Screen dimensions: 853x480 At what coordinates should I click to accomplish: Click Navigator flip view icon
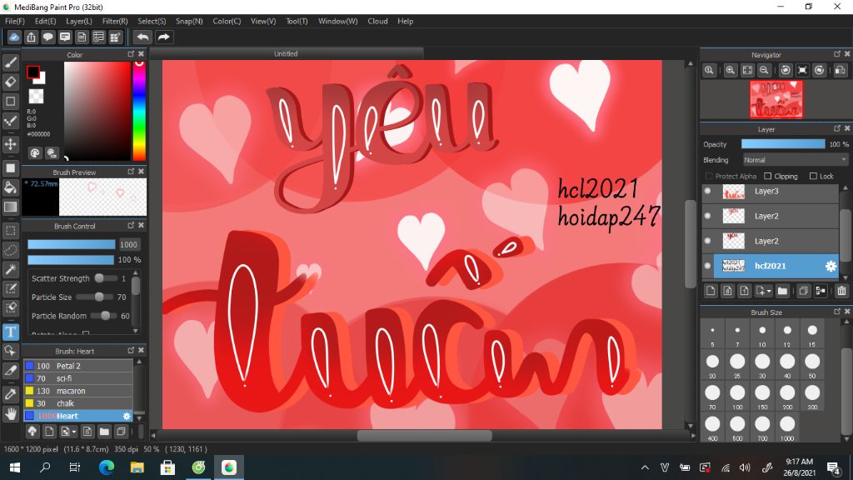(x=840, y=70)
